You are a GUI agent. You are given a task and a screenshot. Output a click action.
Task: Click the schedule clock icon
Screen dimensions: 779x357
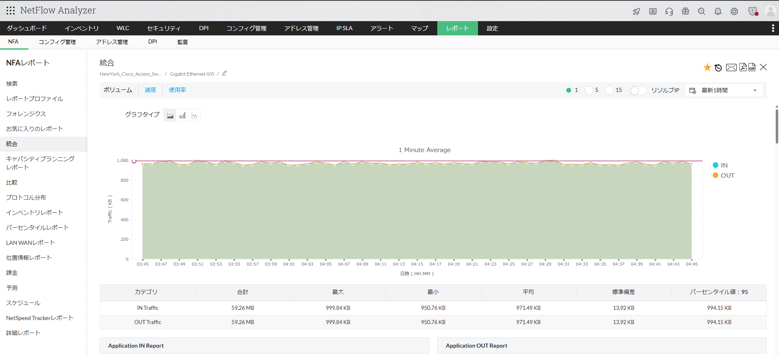pos(718,67)
